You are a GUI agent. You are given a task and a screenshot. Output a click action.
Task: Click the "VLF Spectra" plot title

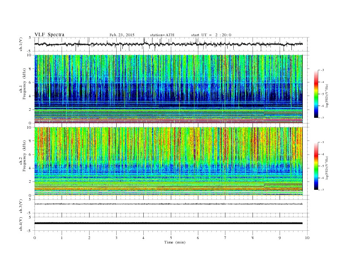tap(49, 34)
